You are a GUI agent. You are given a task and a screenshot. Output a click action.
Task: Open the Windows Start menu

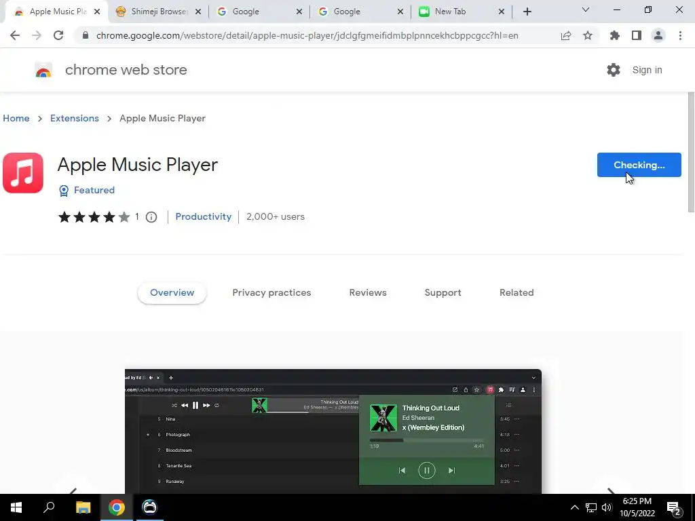click(x=16, y=507)
